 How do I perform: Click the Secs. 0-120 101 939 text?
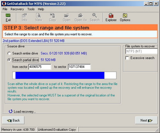click(x=64, y=53)
